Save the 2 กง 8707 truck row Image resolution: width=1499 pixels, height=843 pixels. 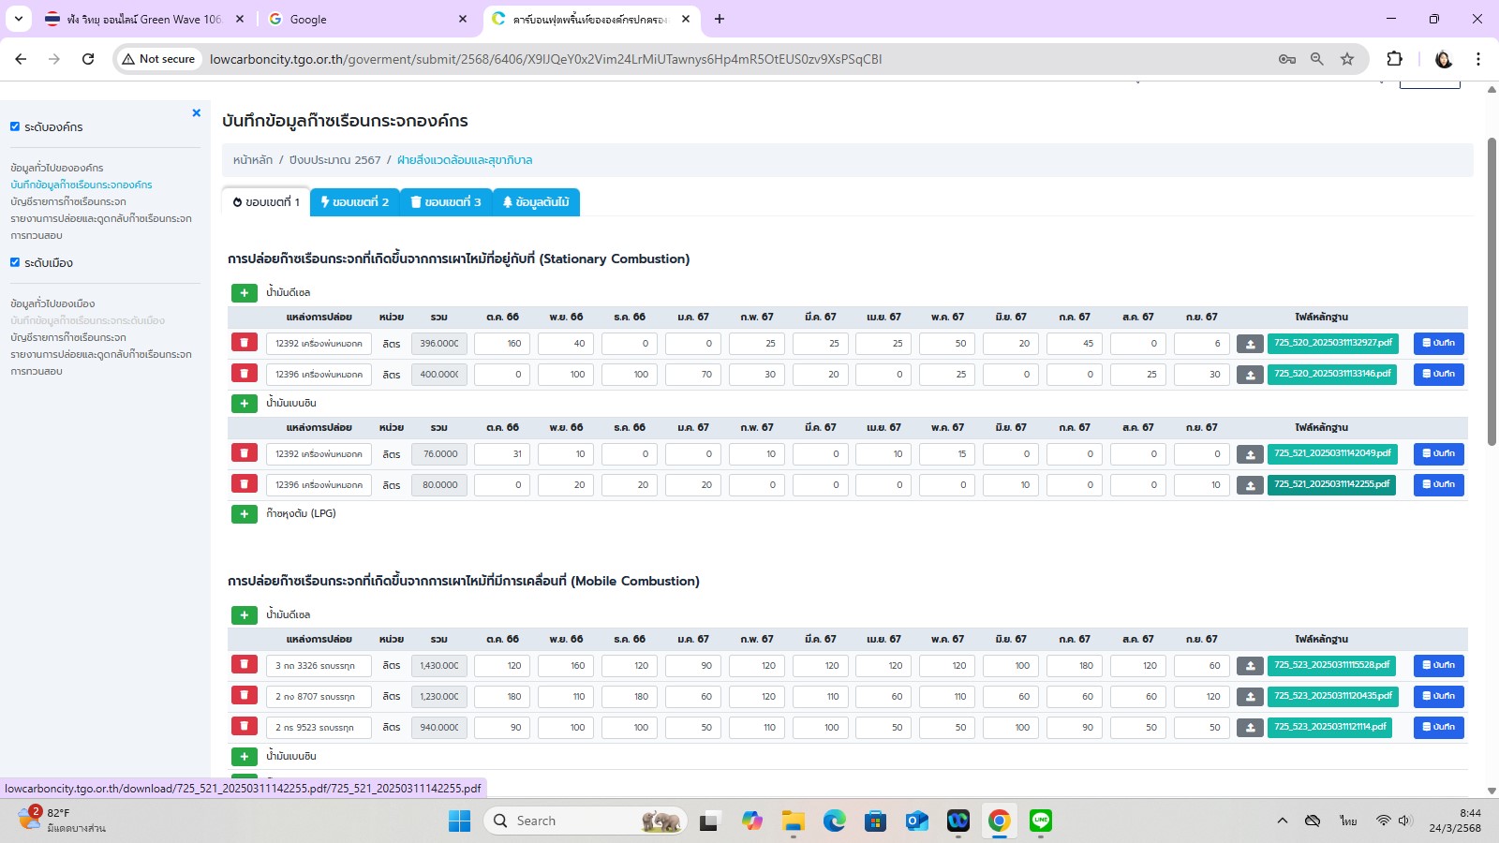[x=1438, y=697]
